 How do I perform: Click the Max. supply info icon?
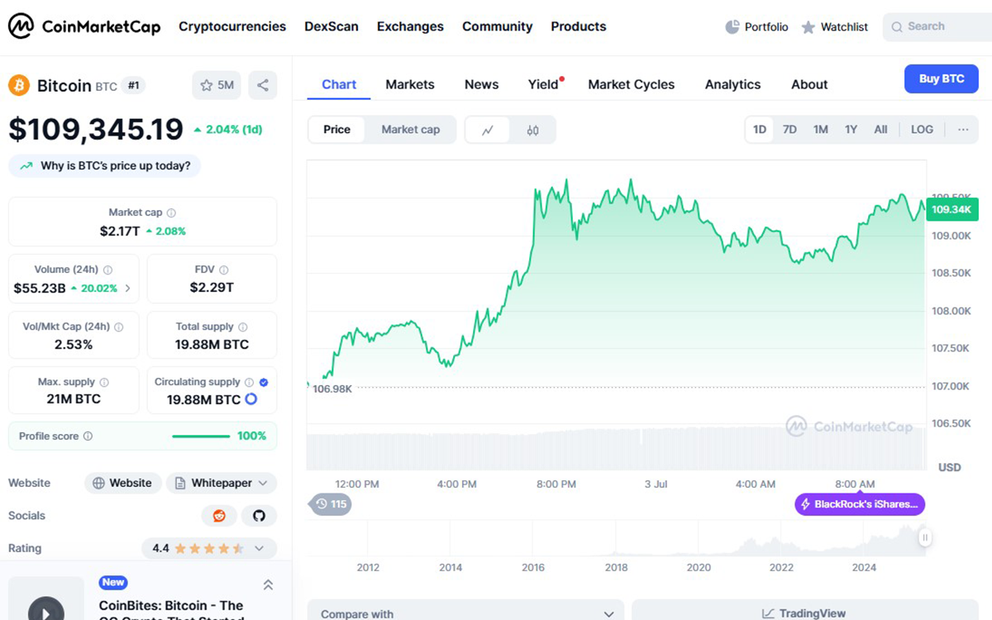click(x=104, y=383)
